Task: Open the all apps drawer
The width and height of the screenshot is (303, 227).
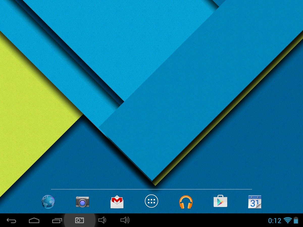Action: 151,201
